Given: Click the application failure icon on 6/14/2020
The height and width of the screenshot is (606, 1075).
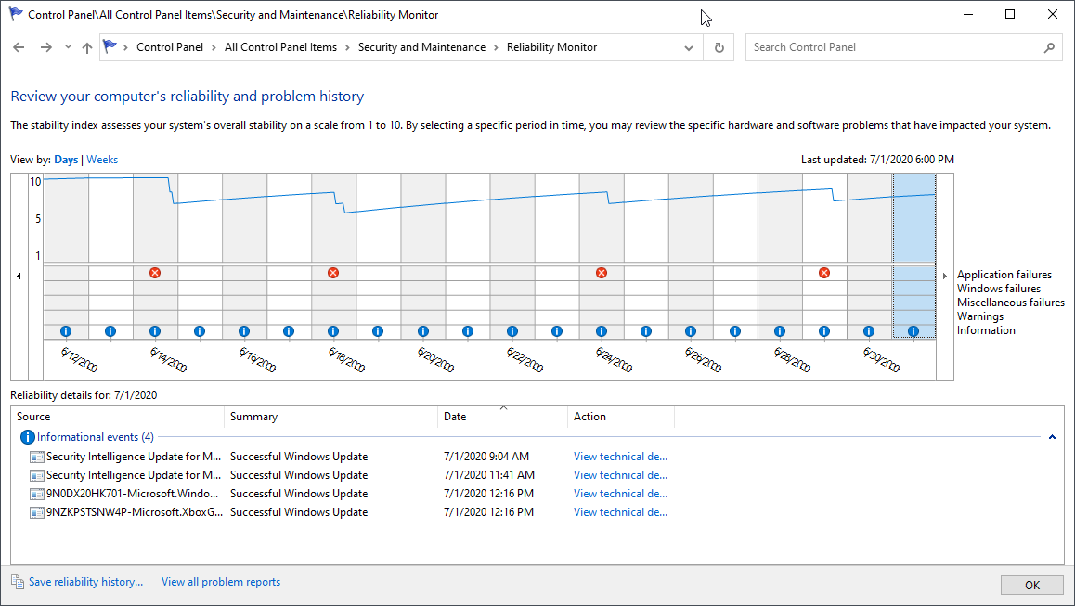Looking at the screenshot, I should tap(155, 273).
